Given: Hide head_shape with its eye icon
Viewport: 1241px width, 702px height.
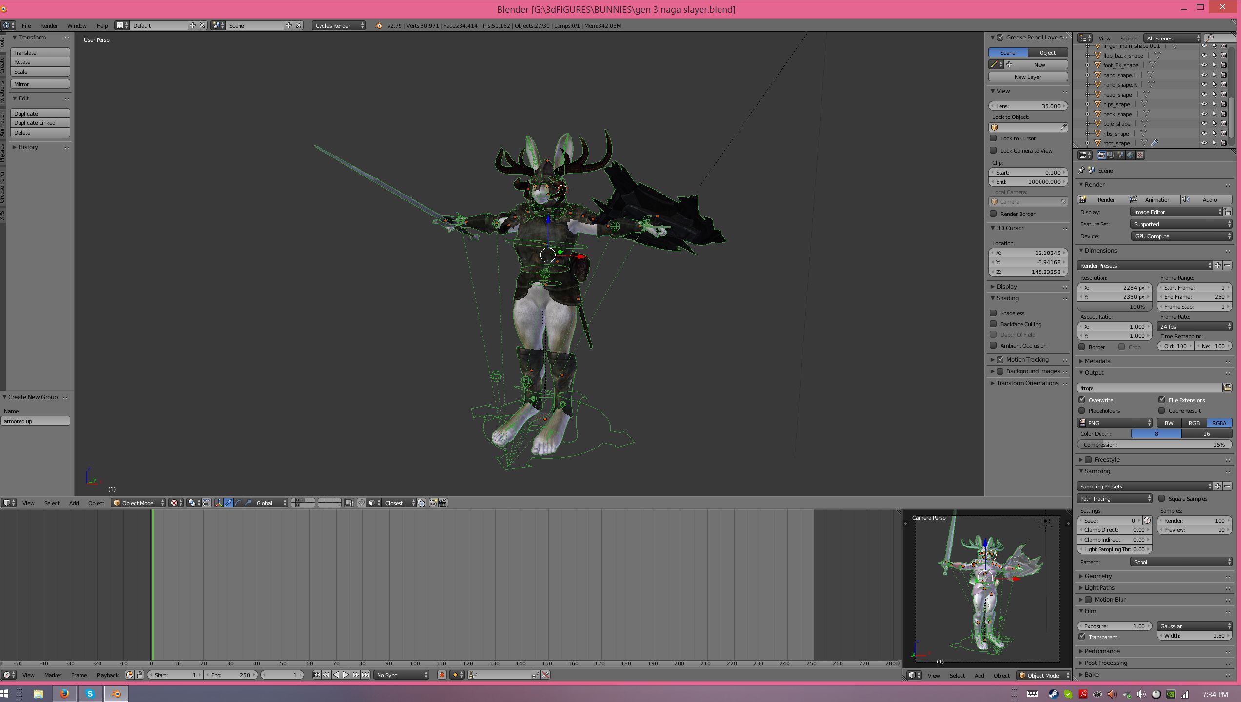Looking at the screenshot, I should 1203,94.
